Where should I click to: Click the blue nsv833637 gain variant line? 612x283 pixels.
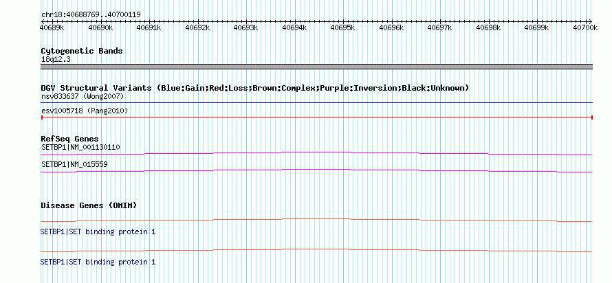click(x=316, y=103)
